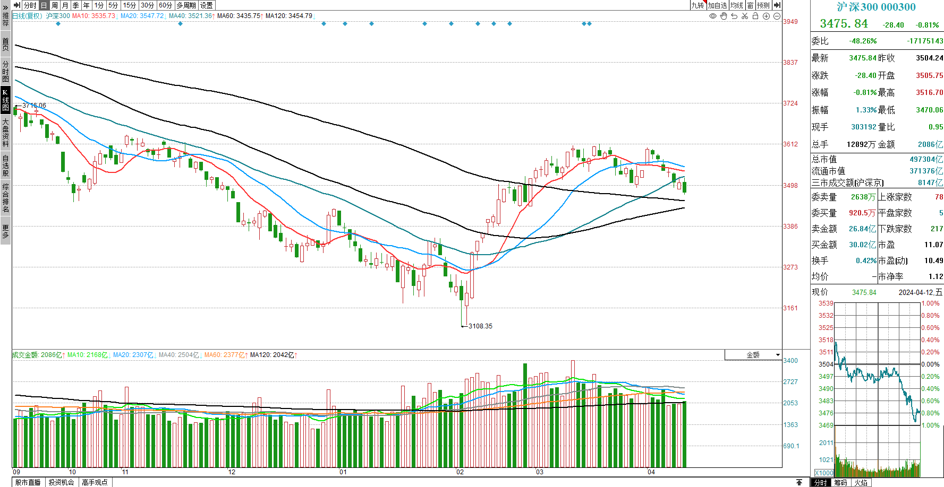The height and width of the screenshot is (487, 944).
Task: Click the up arrow icon in bottom bar
Action: coord(799,482)
